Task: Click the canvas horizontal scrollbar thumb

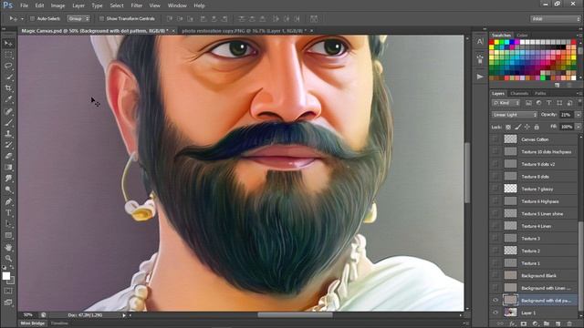Action: [x=295, y=315]
